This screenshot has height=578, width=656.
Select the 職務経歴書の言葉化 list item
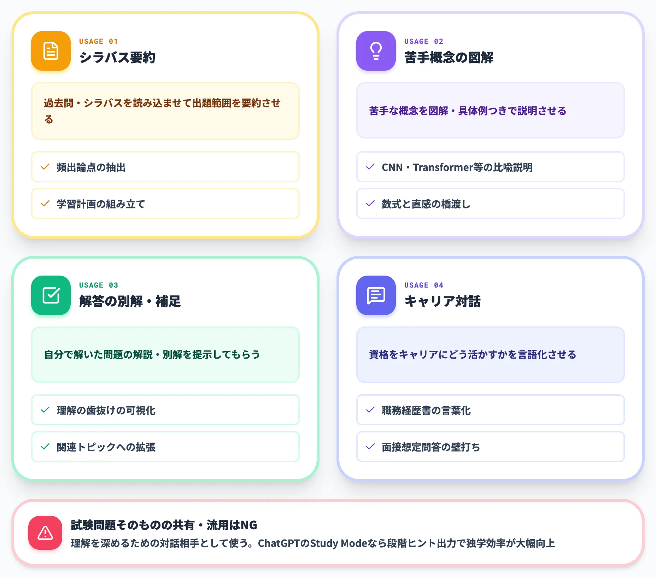pos(491,410)
